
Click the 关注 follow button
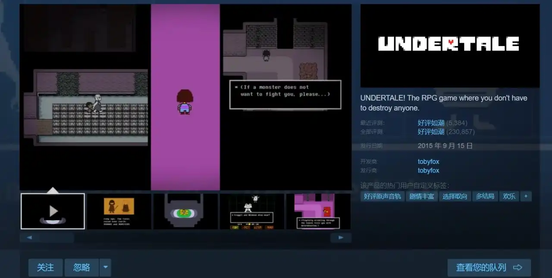point(45,268)
